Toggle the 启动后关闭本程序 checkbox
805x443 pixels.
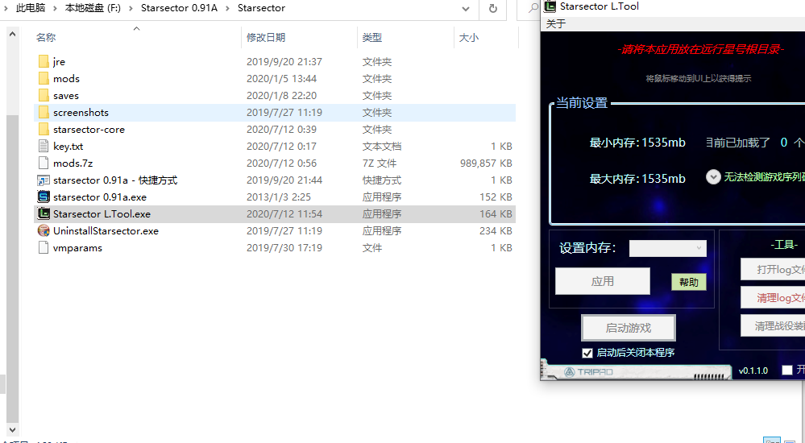click(587, 353)
